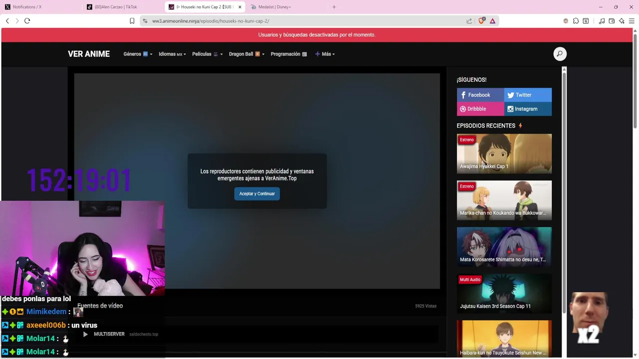Click Aceptar y Continuar button

(x=257, y=193)
